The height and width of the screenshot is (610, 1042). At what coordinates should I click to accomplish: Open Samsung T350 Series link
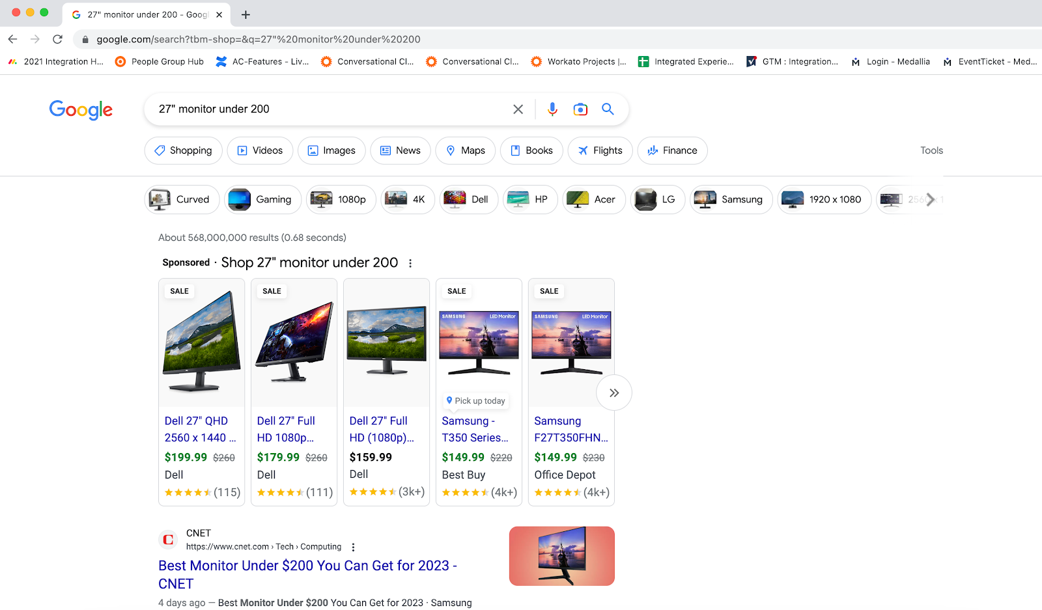475,429
